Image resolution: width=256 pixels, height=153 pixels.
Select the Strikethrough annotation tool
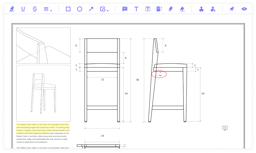pyautogui.click(x=35, y=9)
